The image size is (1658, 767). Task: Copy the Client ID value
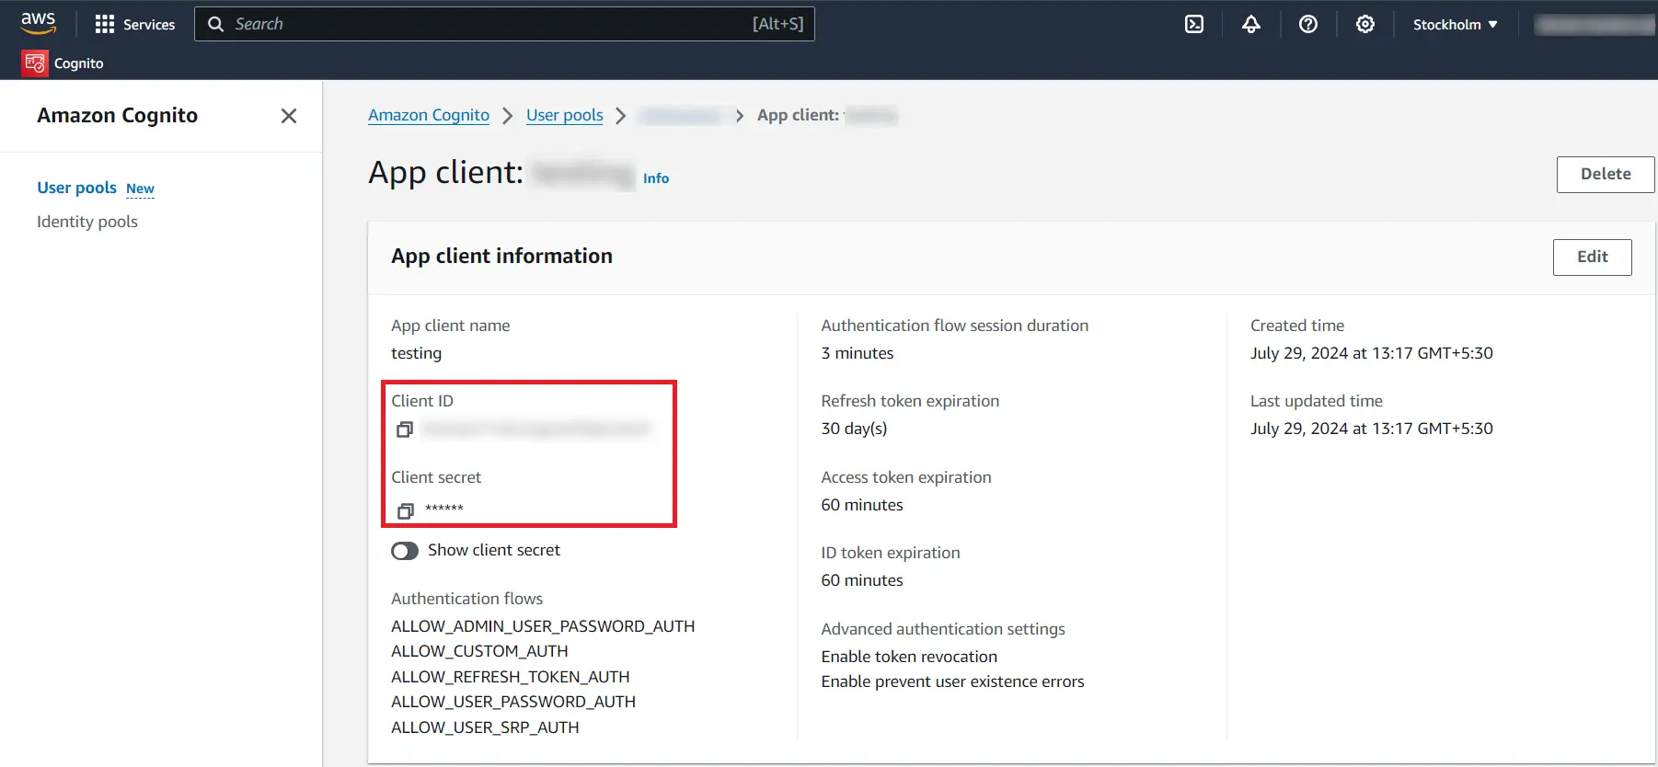pyautogui.click(x=404, y=429)
